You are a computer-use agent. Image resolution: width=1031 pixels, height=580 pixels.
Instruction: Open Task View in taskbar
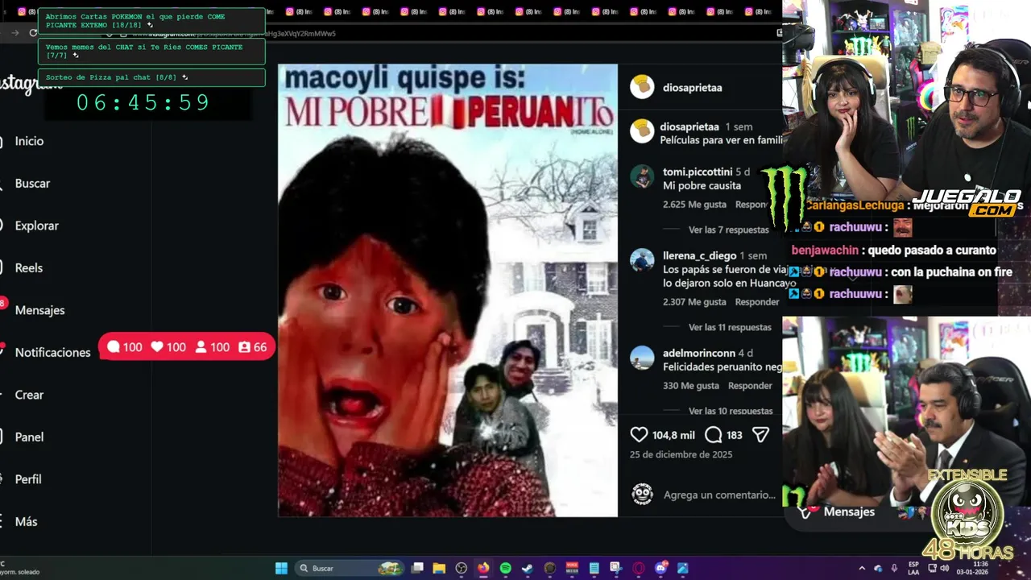pos(417,568)
